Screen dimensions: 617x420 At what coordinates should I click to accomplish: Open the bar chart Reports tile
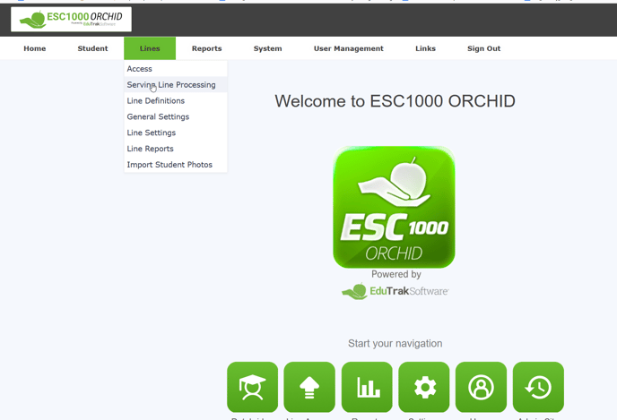pos(367,387)
